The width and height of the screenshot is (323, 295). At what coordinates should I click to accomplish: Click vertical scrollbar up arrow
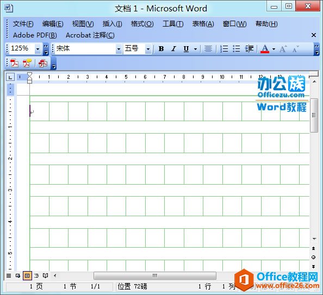tap(314, 81)
